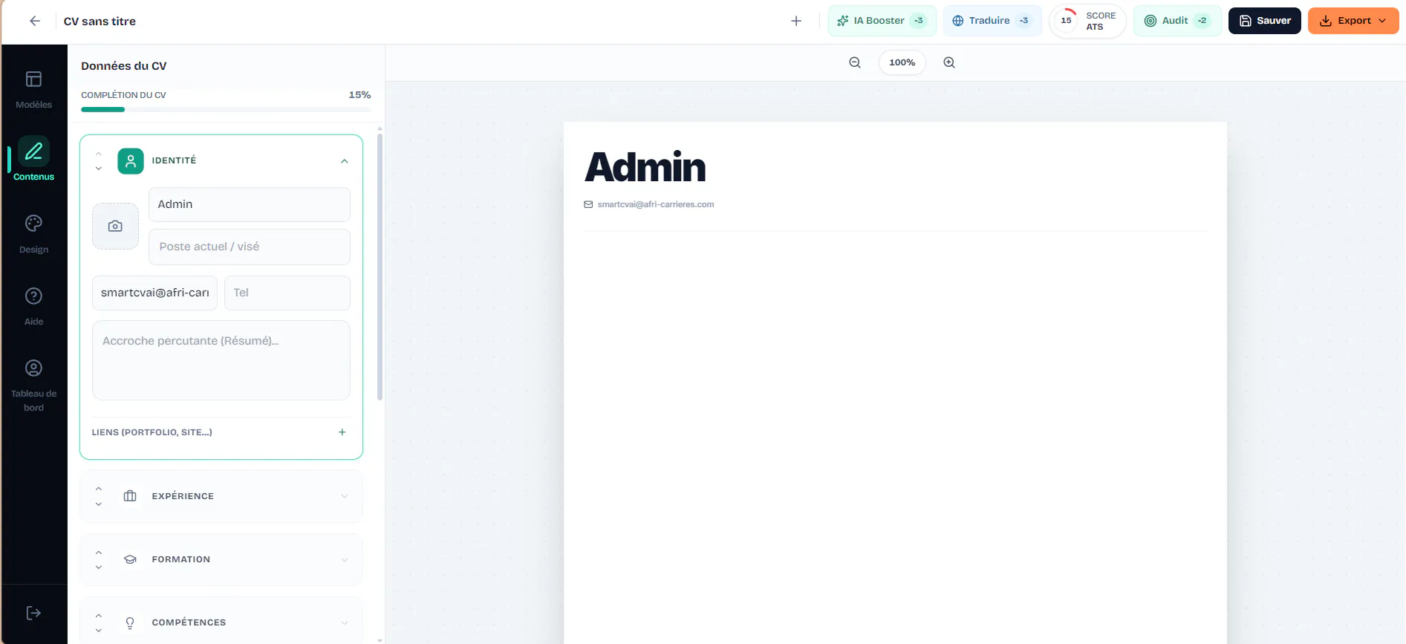This screenshot has height=644, width=1406.
Task: Open the Traduire translation tool
Action: coord(992,21)
